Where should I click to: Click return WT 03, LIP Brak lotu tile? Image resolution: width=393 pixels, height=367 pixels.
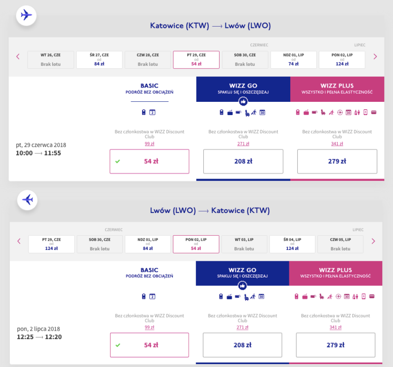244,244
